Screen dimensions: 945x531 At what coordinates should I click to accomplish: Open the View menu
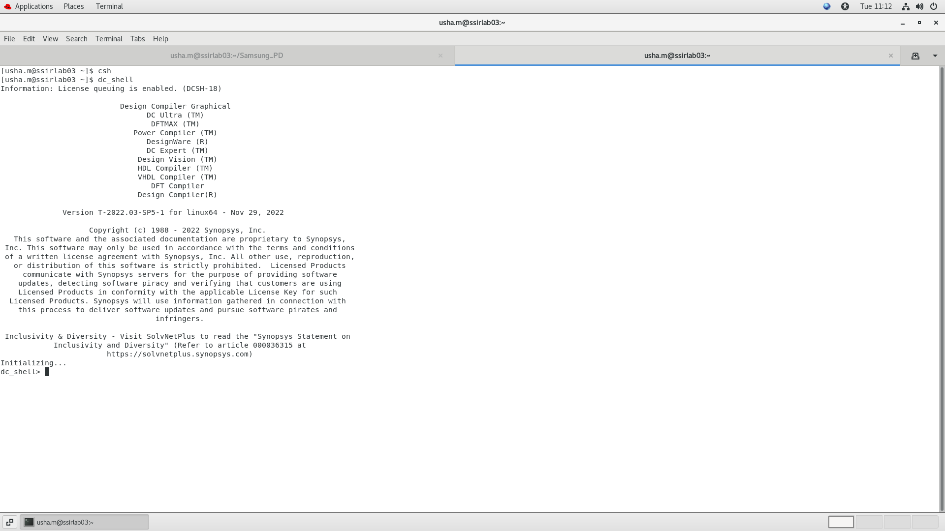click(x=50, y=39)
